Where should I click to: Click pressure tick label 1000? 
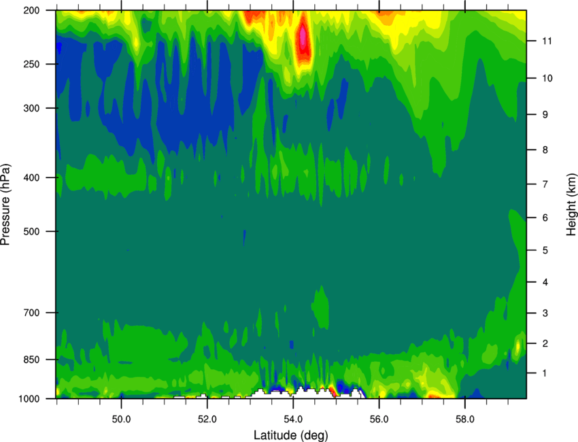[x=29, y=399]
